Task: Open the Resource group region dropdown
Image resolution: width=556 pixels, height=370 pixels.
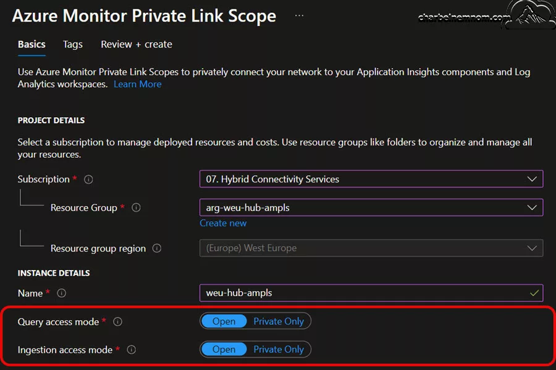Action: pos(371,248)
